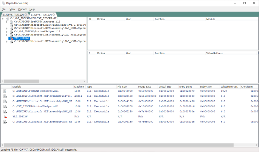Click the ActiveXHelper.dll icon in dependency tree
This screenshot has height=152, width=259.
12,32
